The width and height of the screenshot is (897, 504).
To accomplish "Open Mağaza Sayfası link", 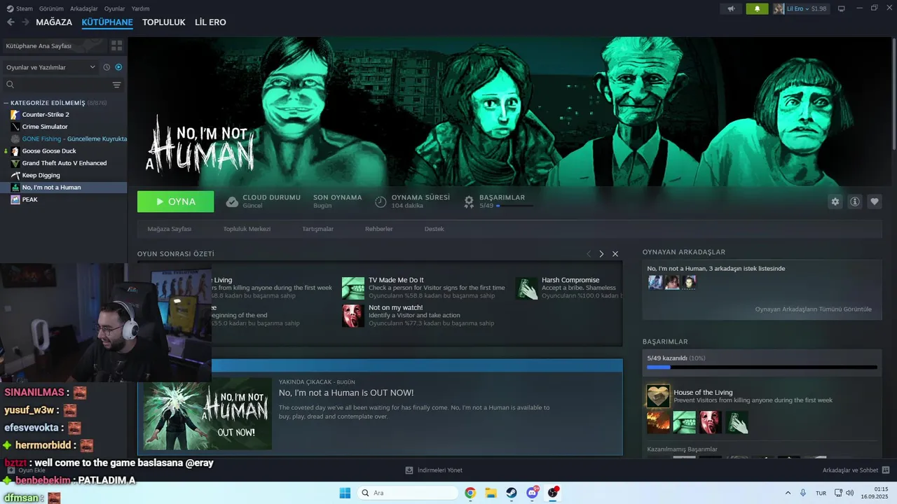I will pyautogui.click(x=169, y=229).
